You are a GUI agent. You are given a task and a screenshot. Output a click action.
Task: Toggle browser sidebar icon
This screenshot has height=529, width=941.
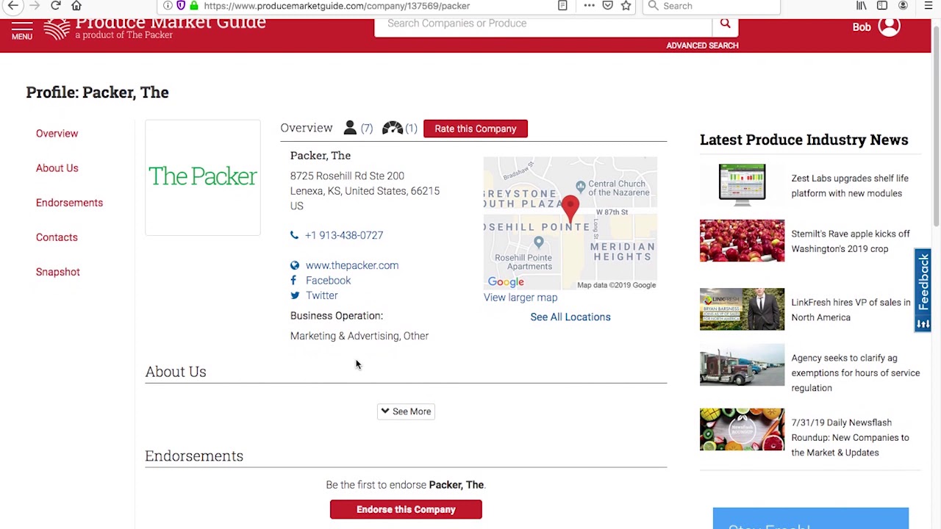(x=882, y=6)
